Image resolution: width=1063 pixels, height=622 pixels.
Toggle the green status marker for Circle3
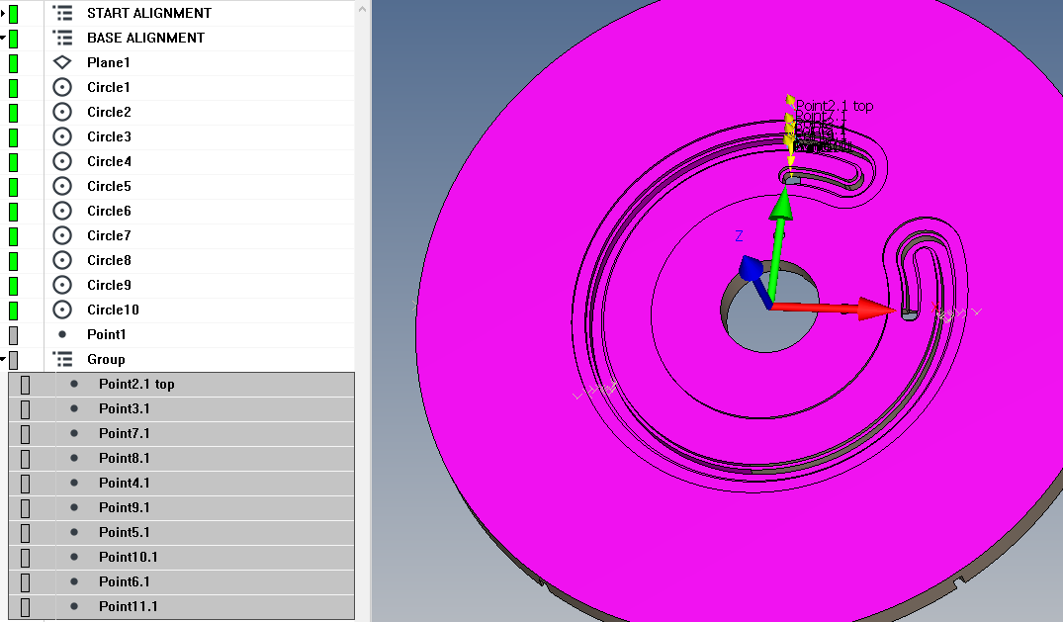(x=14, y=136)
